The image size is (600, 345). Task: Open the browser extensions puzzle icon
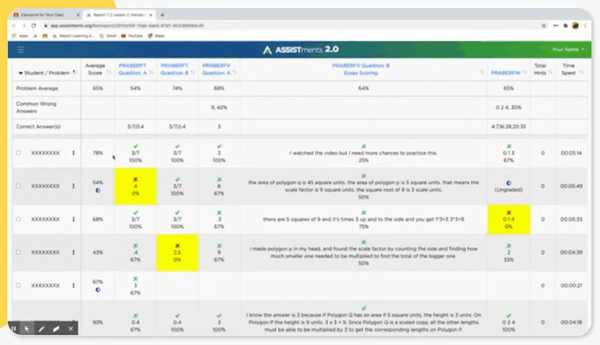point(566,26)
